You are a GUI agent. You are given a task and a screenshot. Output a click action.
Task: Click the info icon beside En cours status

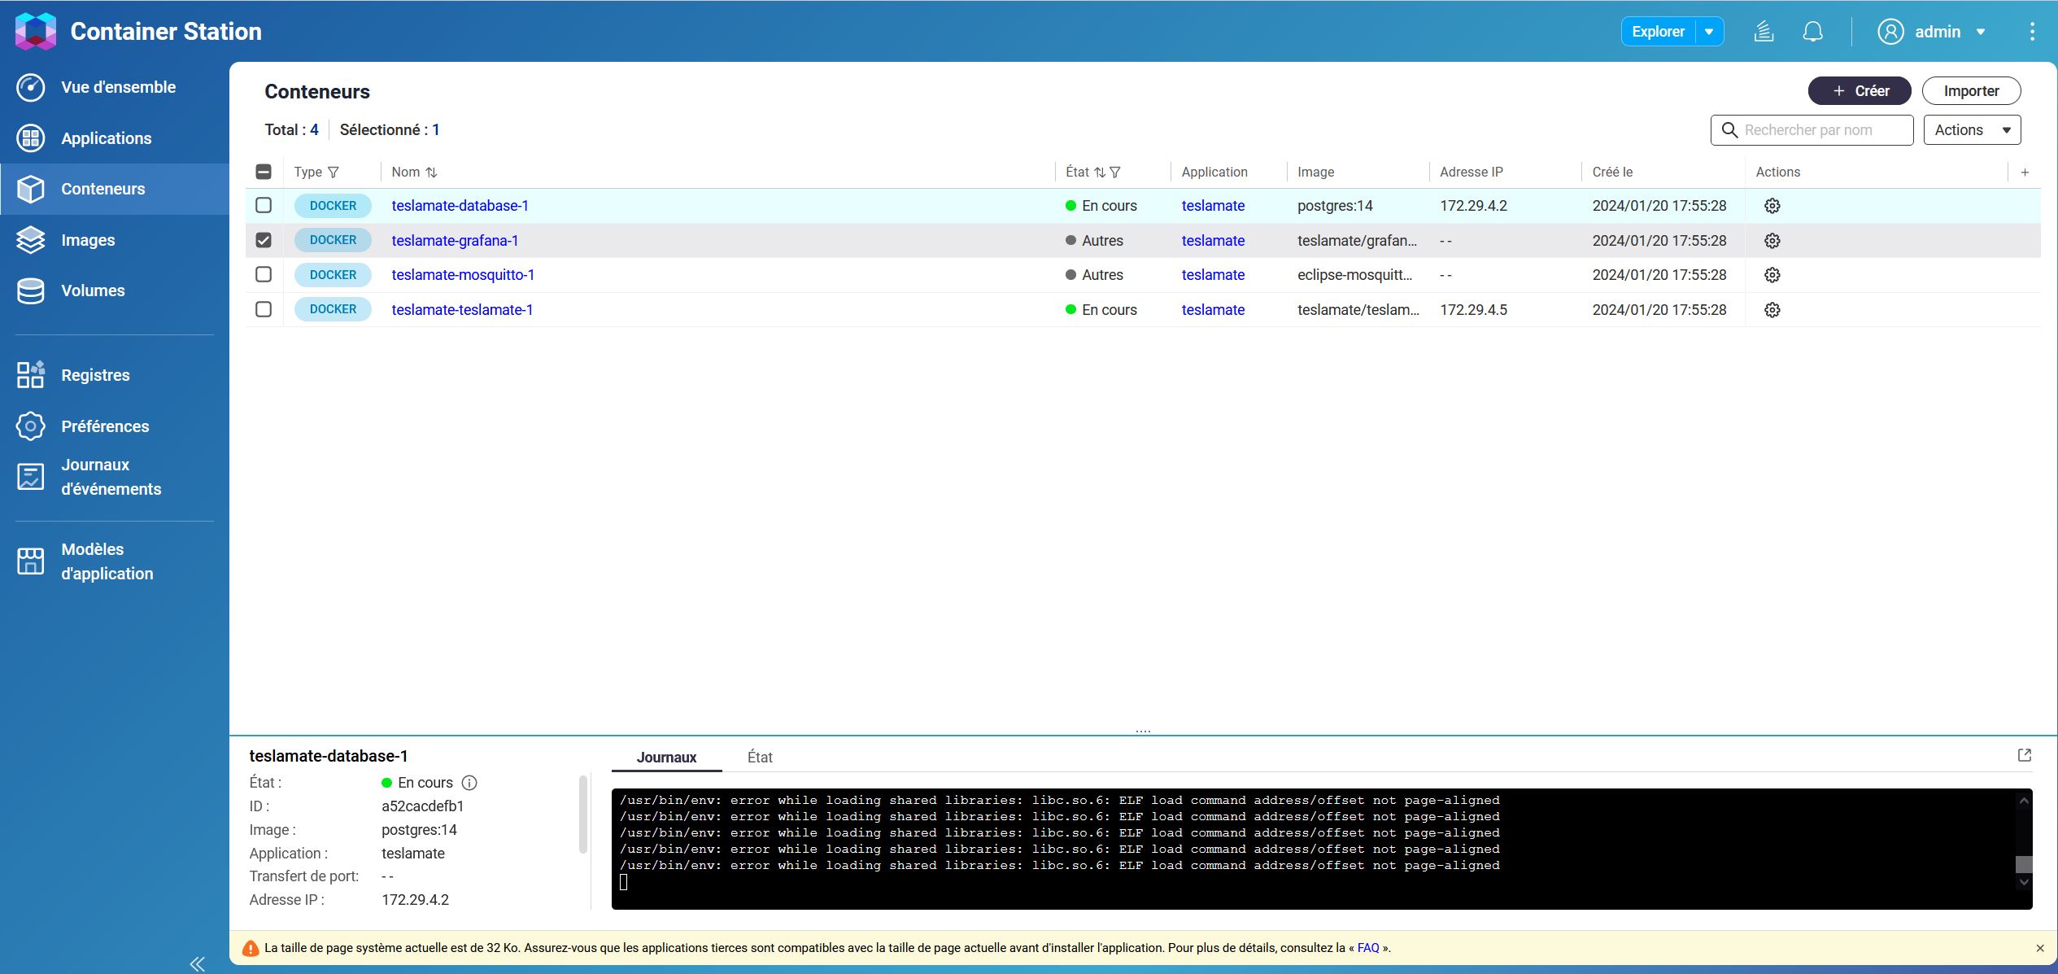point(469,783)
